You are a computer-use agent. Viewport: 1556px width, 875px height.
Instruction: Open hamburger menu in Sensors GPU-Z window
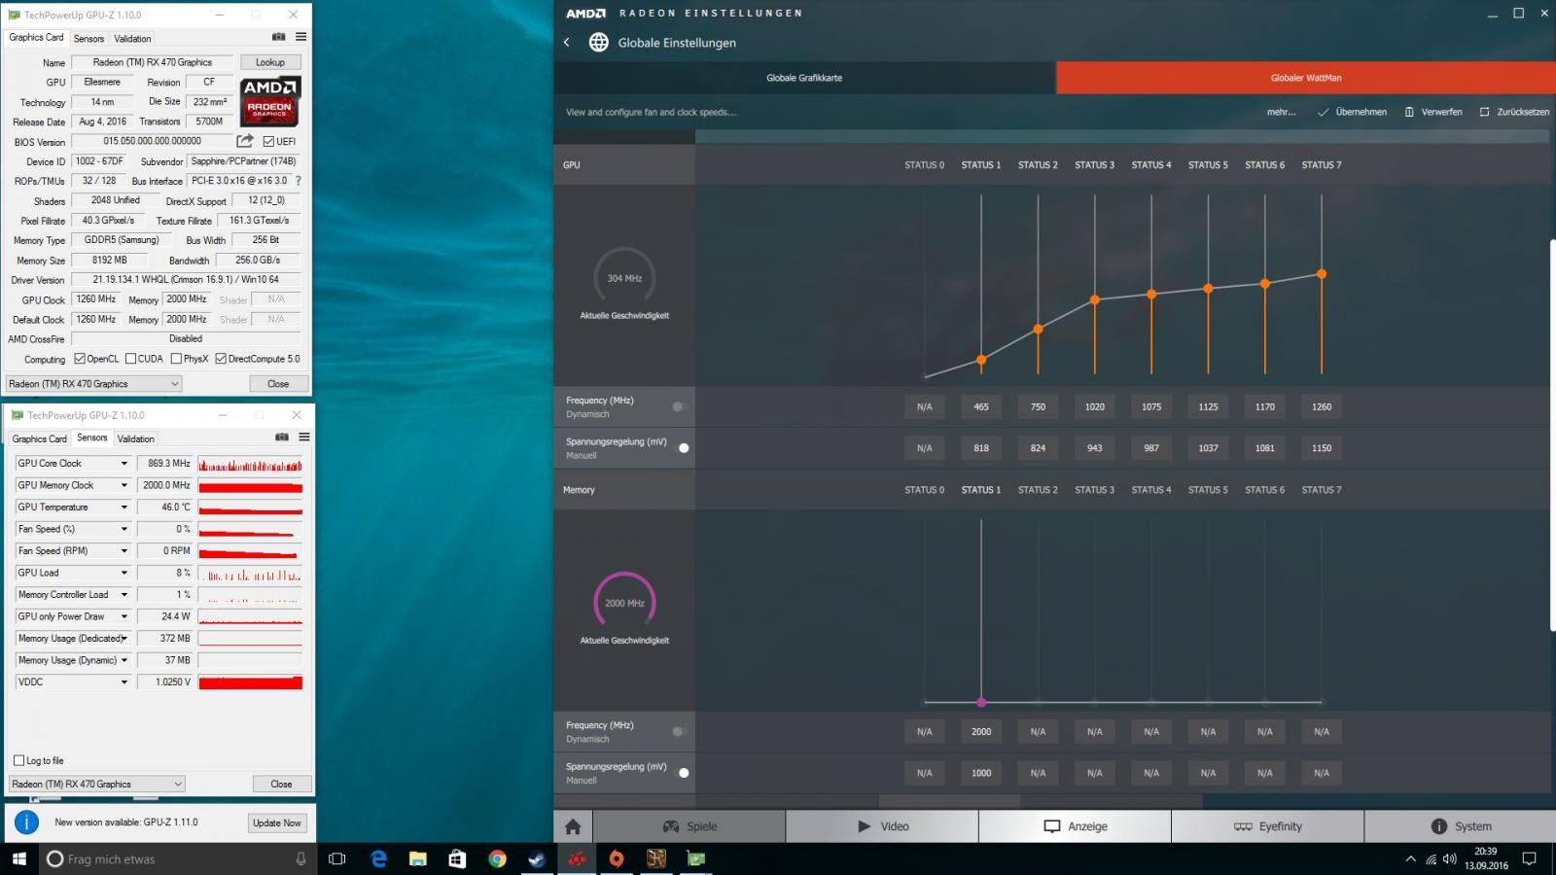[304, 437]
